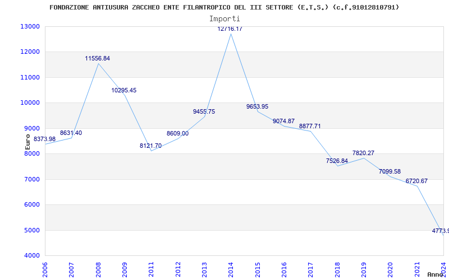Click the data label 11556.84
Screen dimensions: 449x280
[97, 59]
